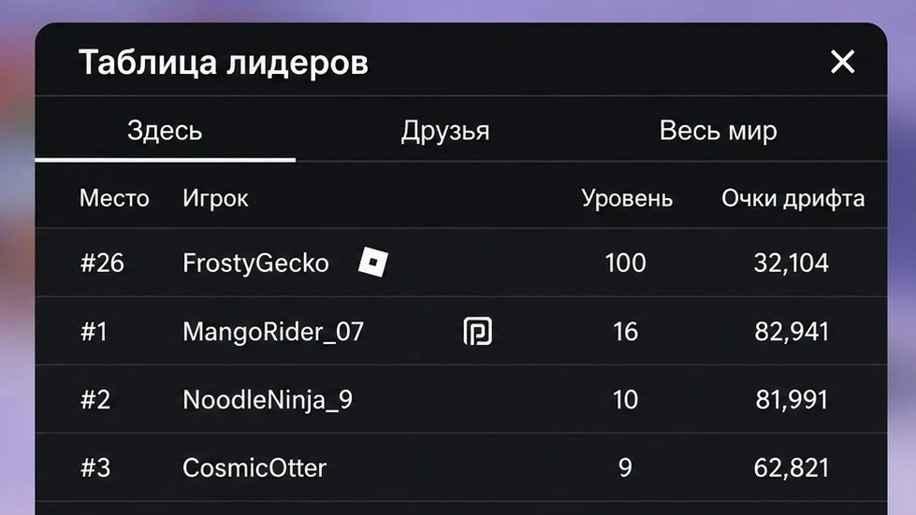The height and width of the screenshot is (515, 916).
Task: Click the Место column header
Action: tap(114, 198)
